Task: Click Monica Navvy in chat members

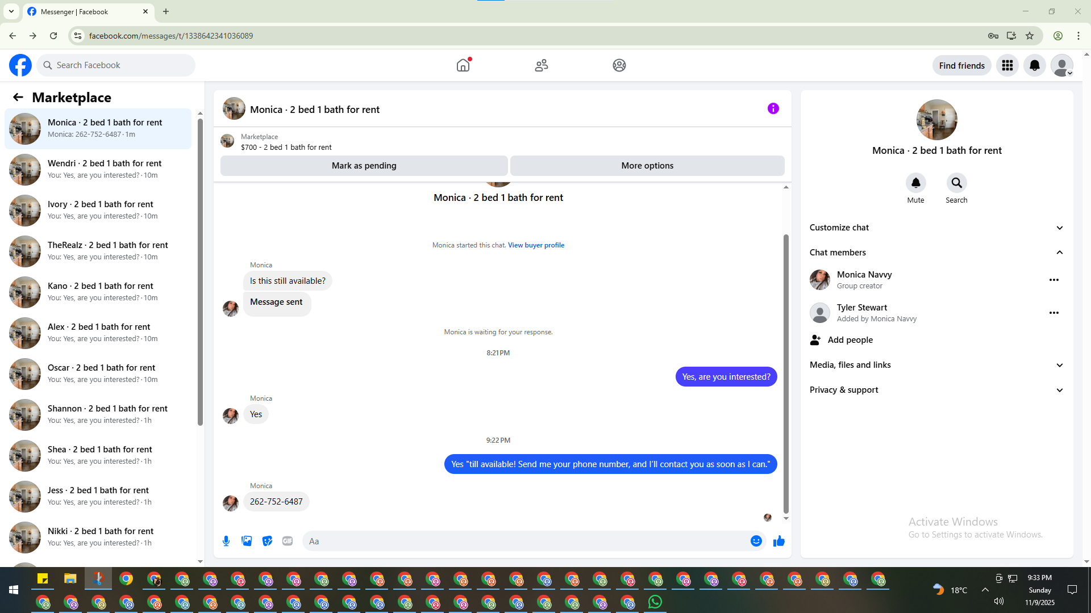Action: pyautogui.click(x=864, y=275)
